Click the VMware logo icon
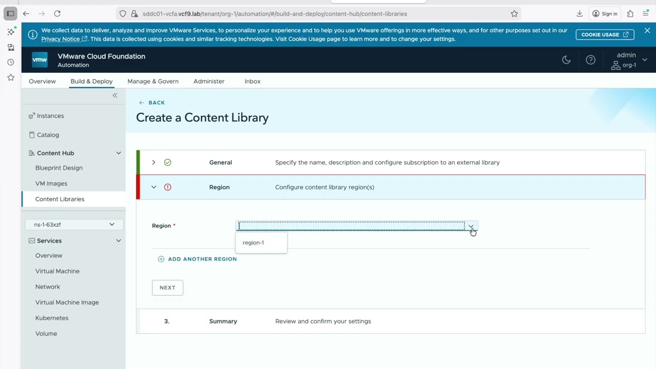The height and width of the screenshot is (369, 656). tap(39, 60)
